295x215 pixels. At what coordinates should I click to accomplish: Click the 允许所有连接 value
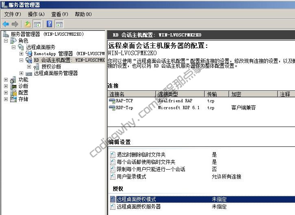226,176
